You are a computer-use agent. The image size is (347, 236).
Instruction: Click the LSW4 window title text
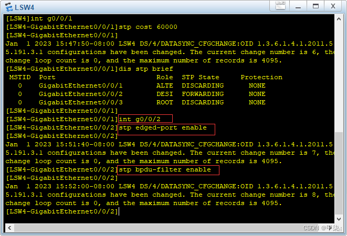[24, 7]
